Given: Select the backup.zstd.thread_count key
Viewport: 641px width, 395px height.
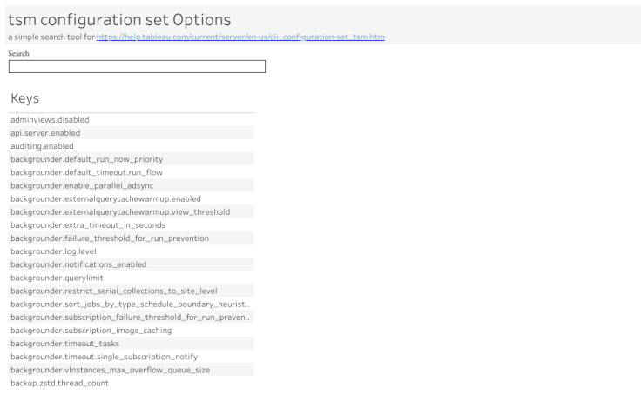Looking at the screenshot, I should pyautogui.click(x=59, y=383).
